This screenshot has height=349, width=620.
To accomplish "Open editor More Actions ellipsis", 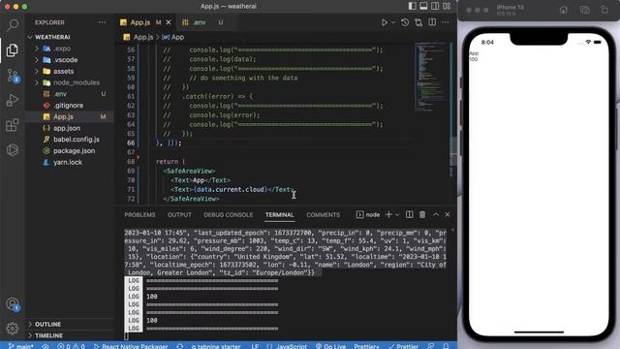I will pos(446,22).
